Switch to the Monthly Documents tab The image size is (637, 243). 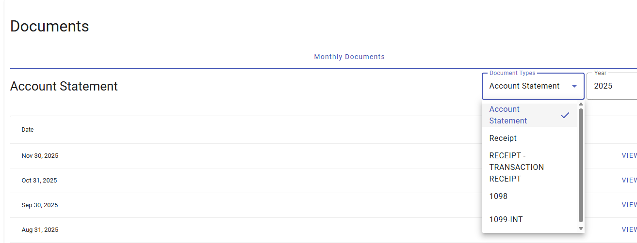[x=349, y=57]
